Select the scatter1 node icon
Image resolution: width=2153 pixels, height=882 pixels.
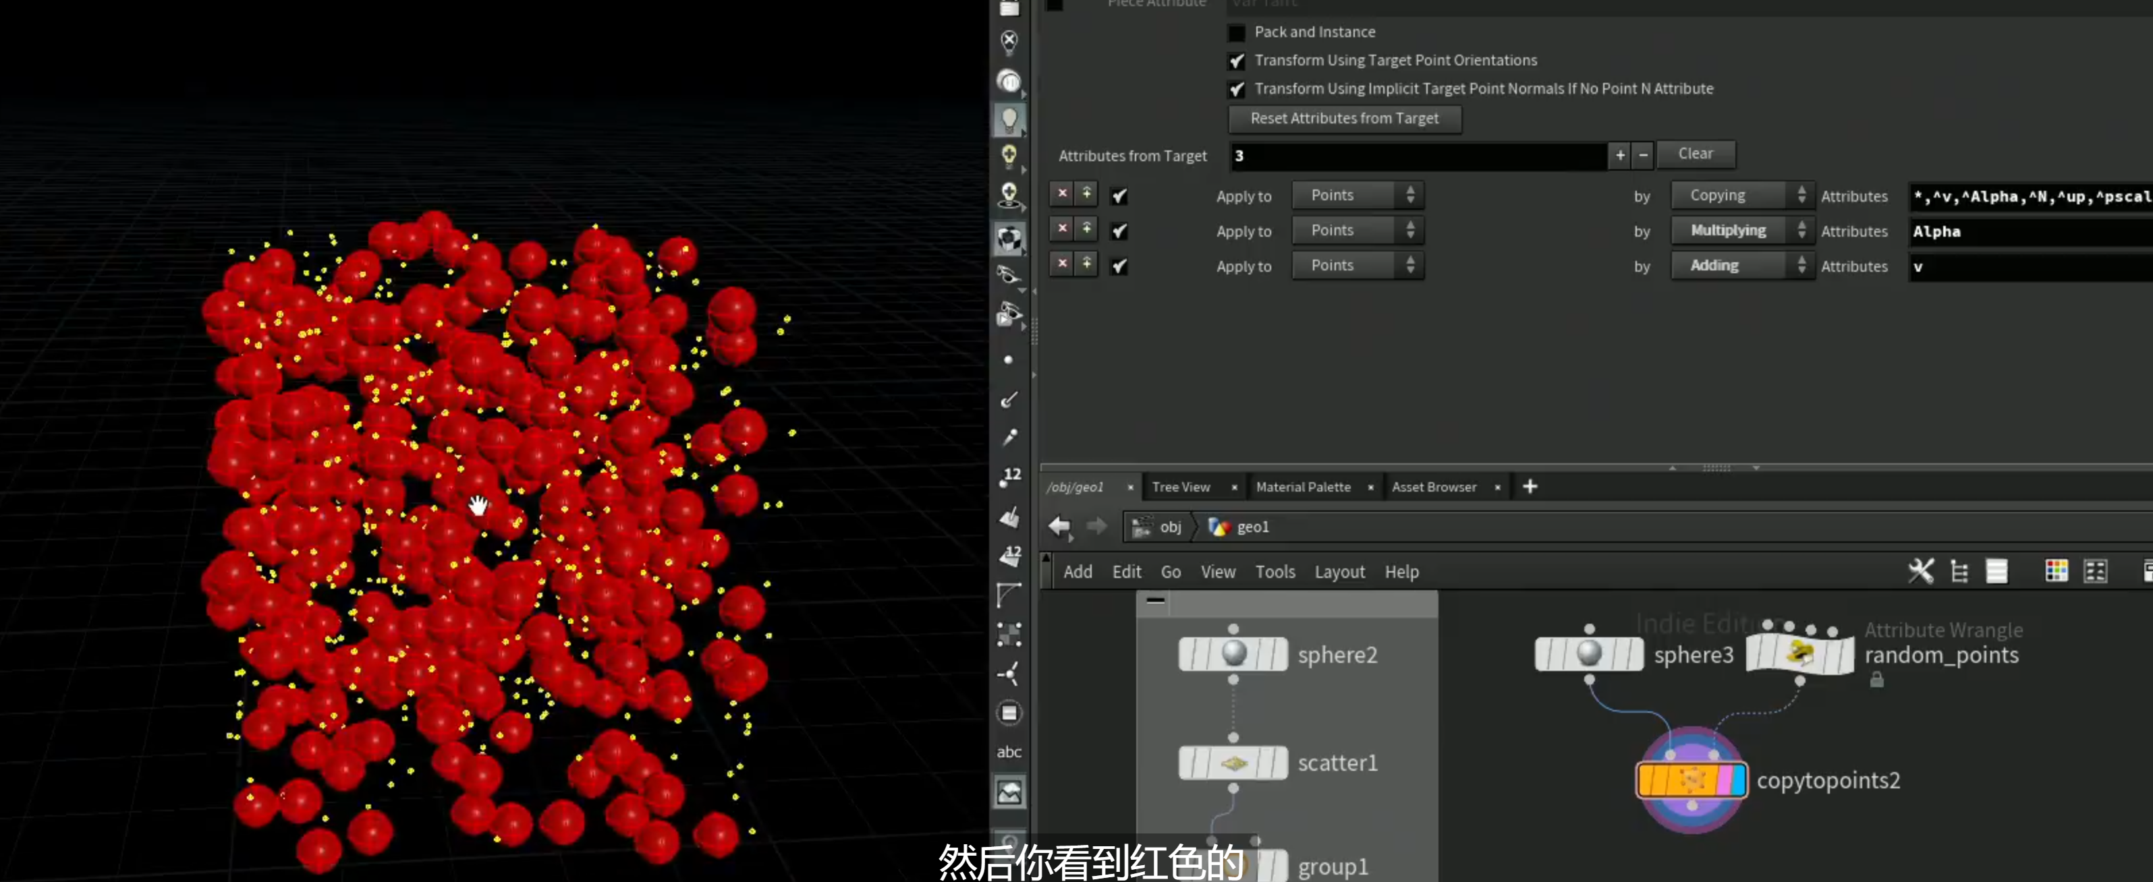coord(1233,763)
